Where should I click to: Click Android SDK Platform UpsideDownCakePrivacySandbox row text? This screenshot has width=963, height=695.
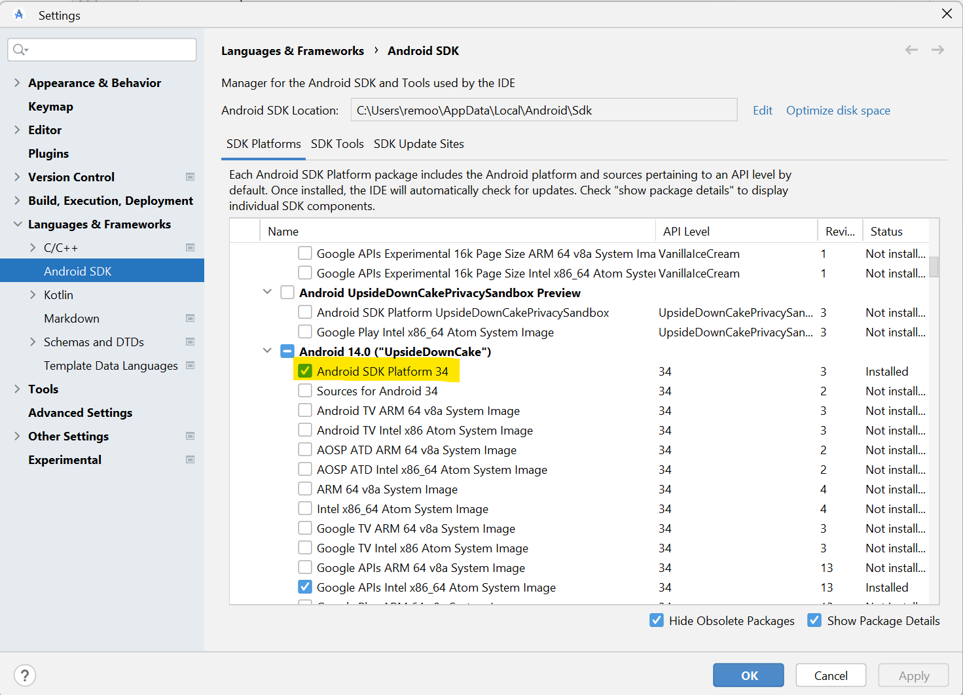463,313
